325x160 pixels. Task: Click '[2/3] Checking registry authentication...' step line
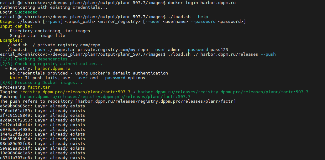(51, 64)
